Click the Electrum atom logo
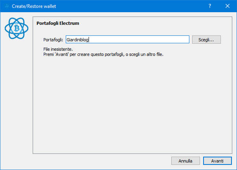Viewport: 237px width, 170px height. pos(17,28)
